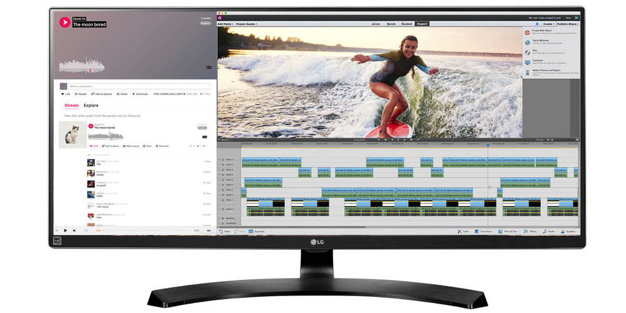Expand the Add Media dropdown
This screenshot has width=626, height=313.
pyautogui.click(x=225, y=23)
